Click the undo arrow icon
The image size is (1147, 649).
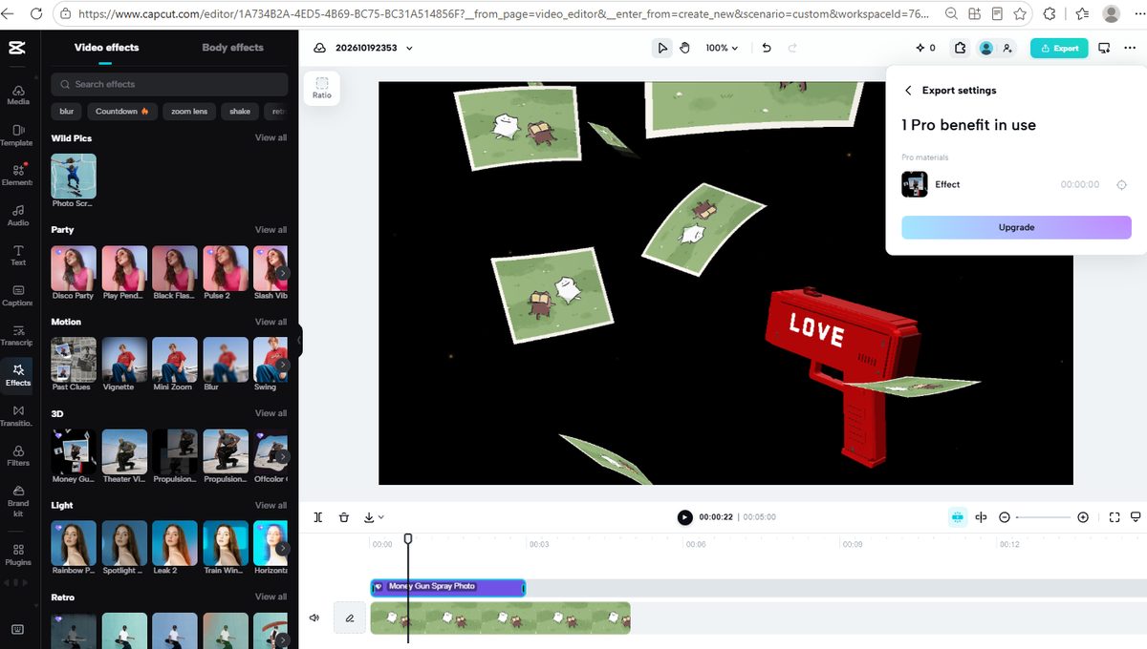(767, 48)
